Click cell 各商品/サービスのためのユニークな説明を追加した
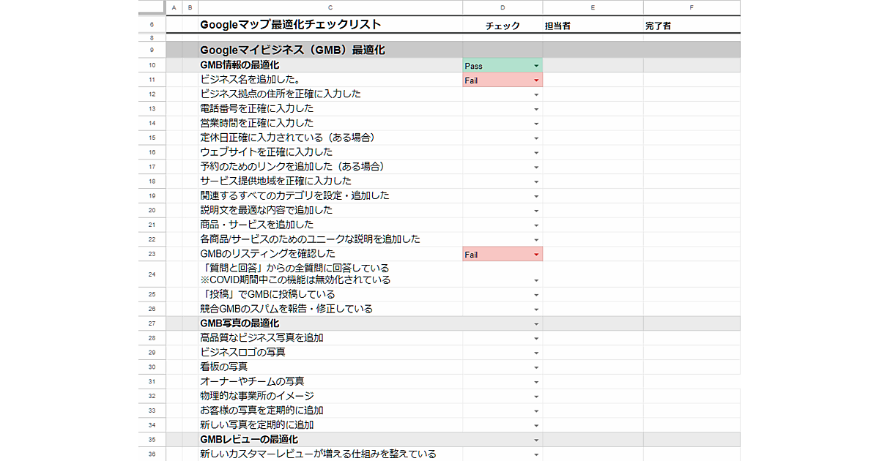This screenshot has height=461, width=879. coord(330,239)
